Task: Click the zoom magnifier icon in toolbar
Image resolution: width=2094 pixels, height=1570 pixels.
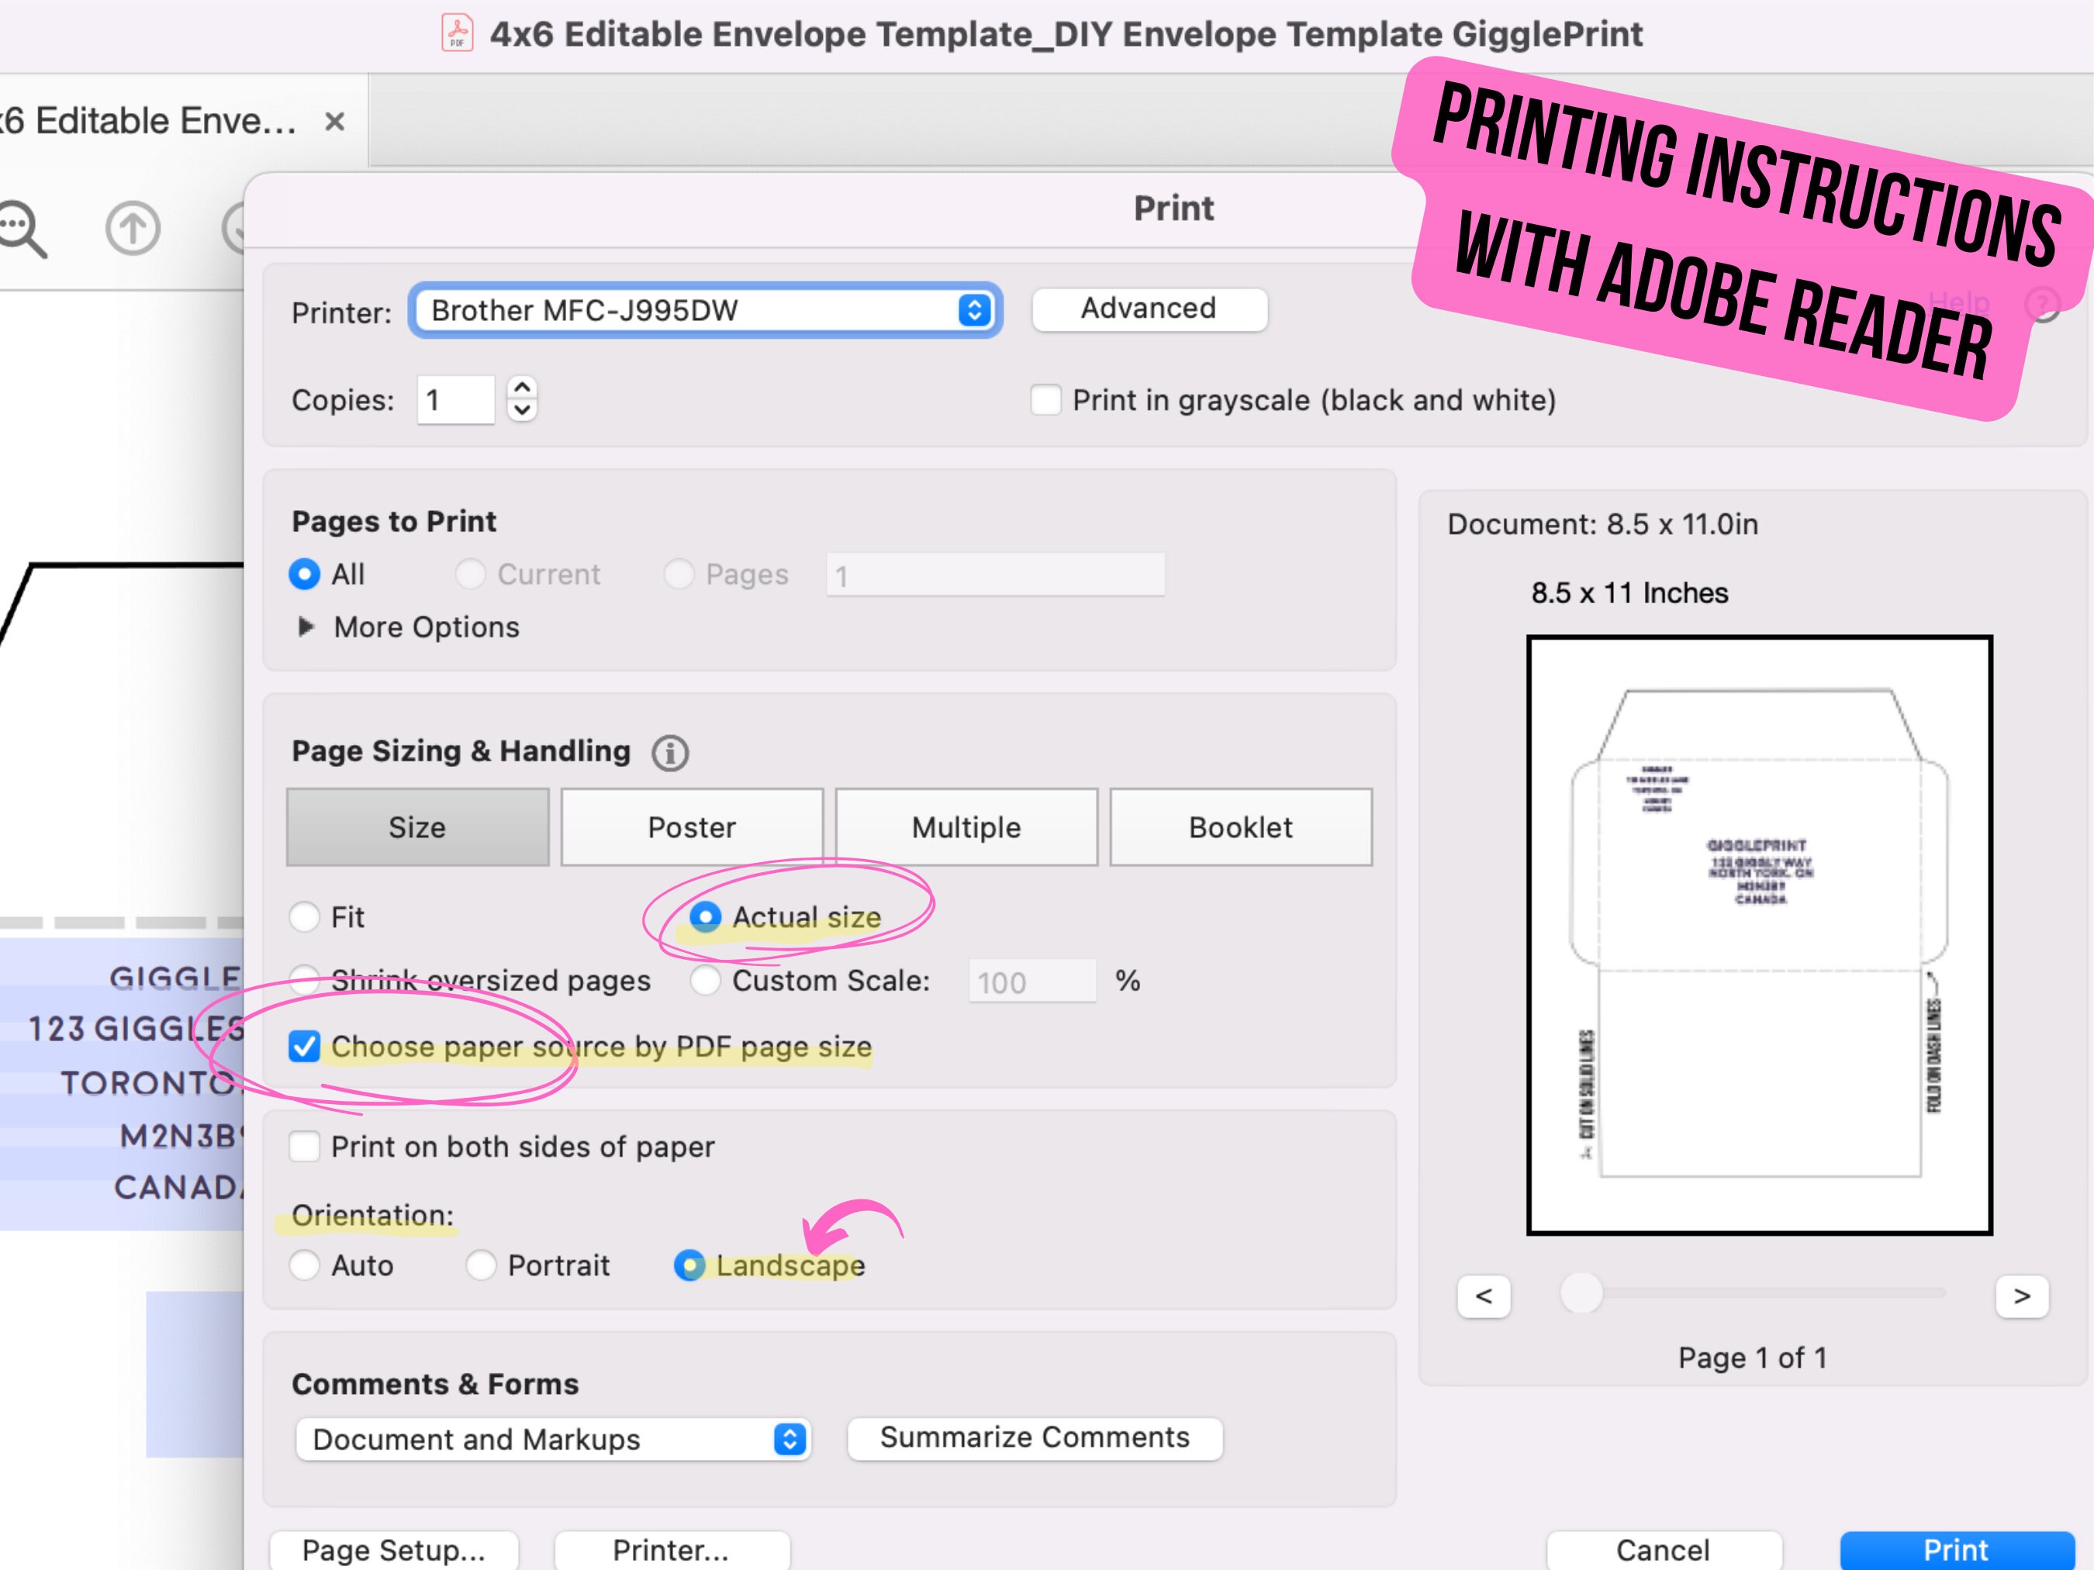Action: coord(21,228)
